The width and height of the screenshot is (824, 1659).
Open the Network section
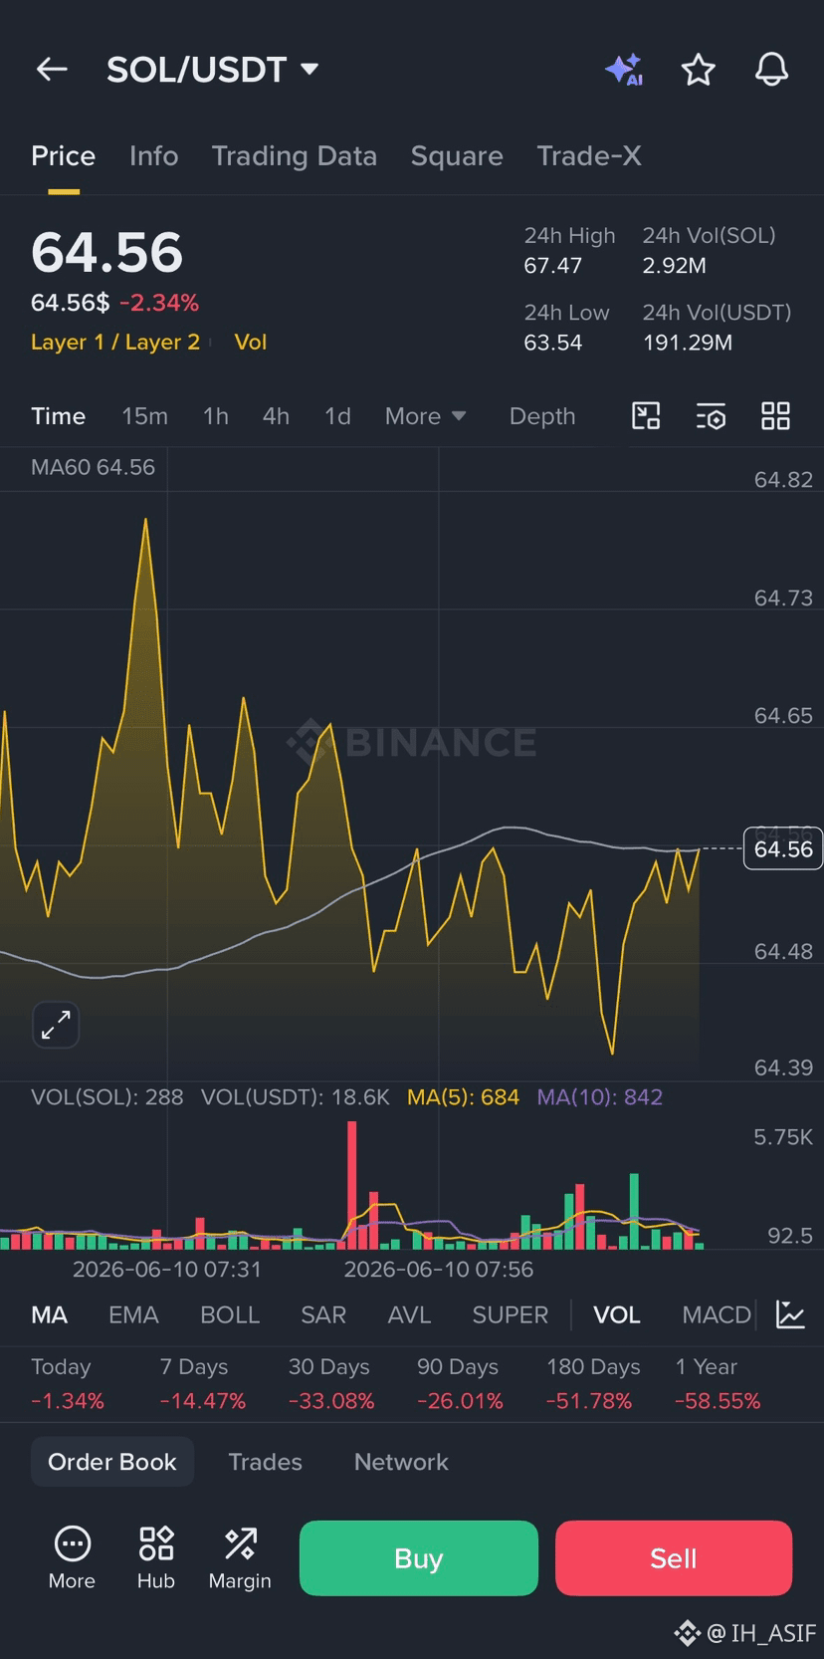401,1462
